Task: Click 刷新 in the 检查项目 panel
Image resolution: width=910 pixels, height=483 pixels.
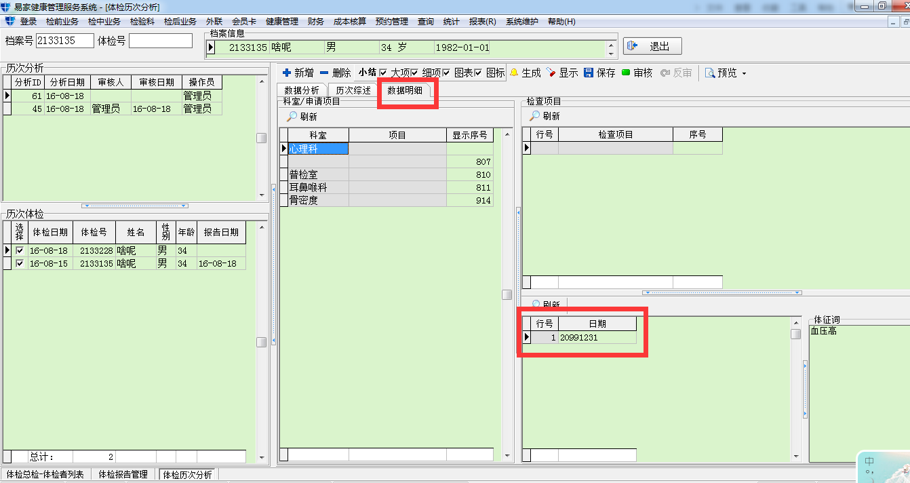Action: 545,116
